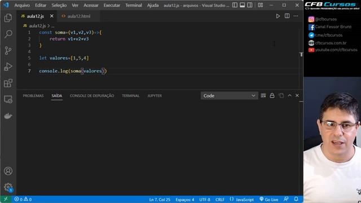Switch to the TERMINAL panel tab
Viewport: 361px width, 203px height.
(x=130, y=96)
